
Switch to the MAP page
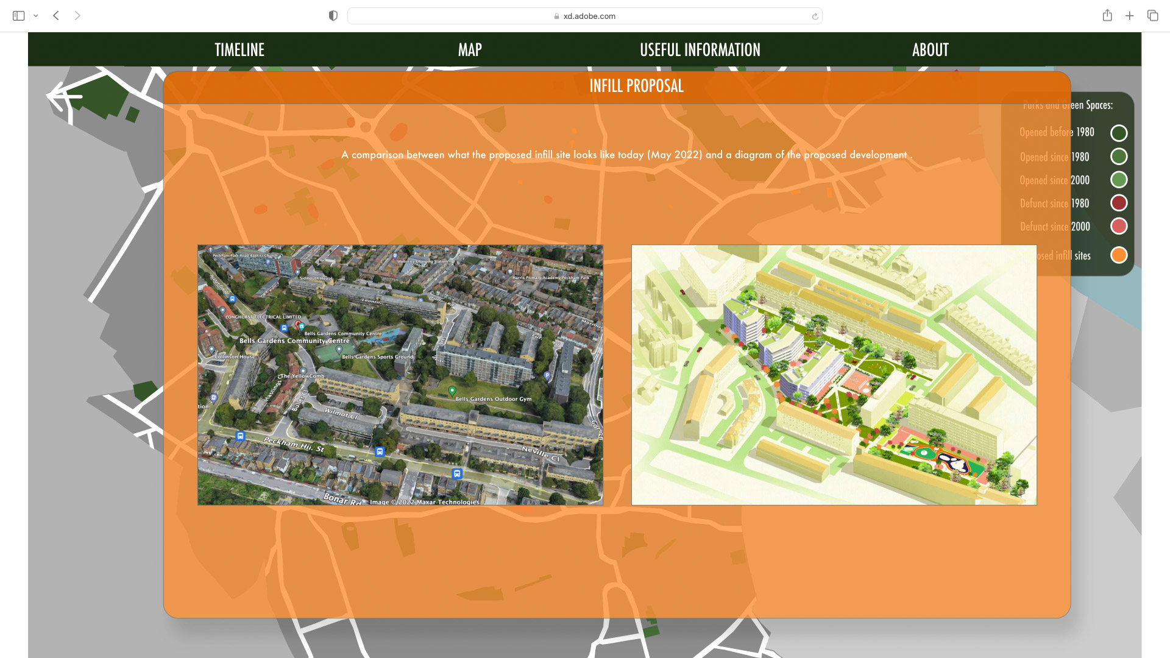tap(470, 50)
